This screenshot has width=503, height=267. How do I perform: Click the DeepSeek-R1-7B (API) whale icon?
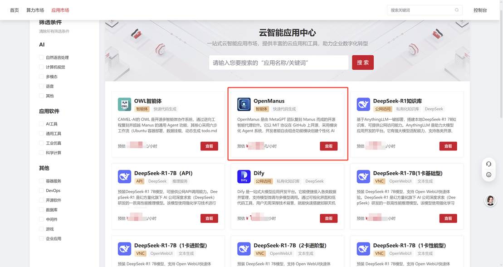(x=124, y=177)
